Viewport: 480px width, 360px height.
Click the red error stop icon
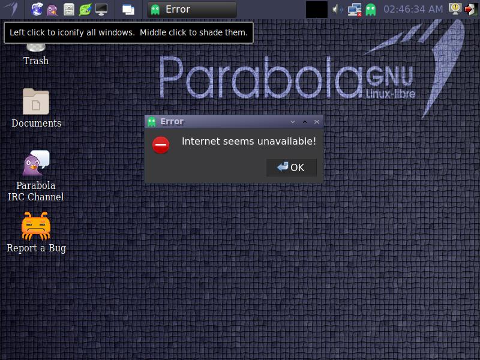(x=161, y=145)
